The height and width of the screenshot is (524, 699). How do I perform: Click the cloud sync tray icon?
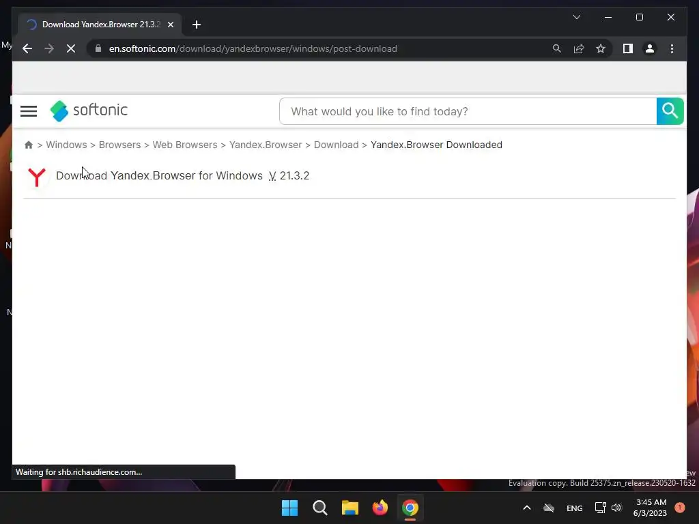549,508
